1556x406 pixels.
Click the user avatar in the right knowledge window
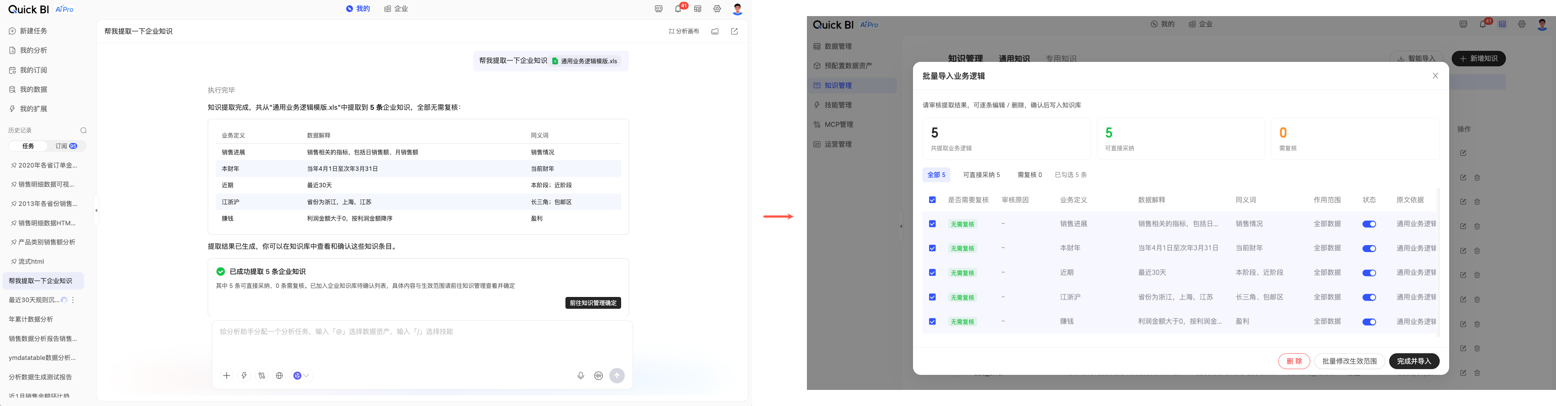coord(1542,24)
